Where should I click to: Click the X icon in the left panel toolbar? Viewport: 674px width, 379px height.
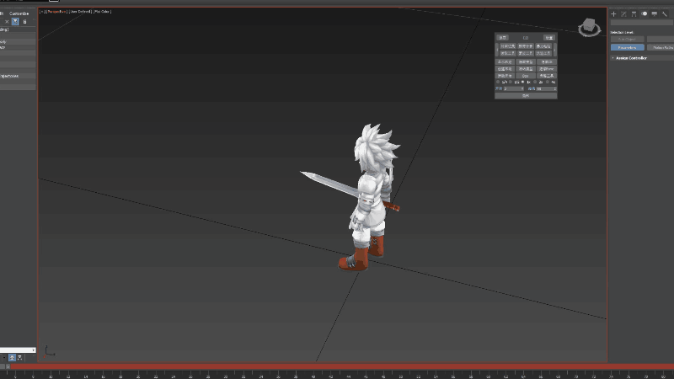pyautogui.click(x=7, y=22)
